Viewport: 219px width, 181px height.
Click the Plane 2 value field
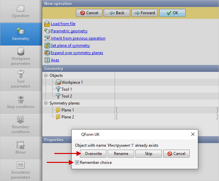[x=166, y=117]
